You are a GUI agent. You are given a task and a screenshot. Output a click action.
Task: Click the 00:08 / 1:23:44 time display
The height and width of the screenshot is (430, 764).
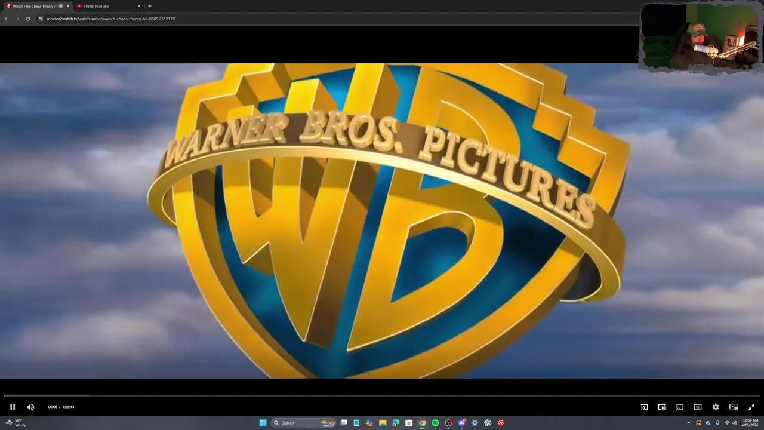click(61, 407)
